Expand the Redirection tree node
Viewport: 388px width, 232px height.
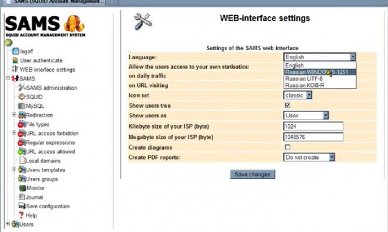(x=14, y=114)
